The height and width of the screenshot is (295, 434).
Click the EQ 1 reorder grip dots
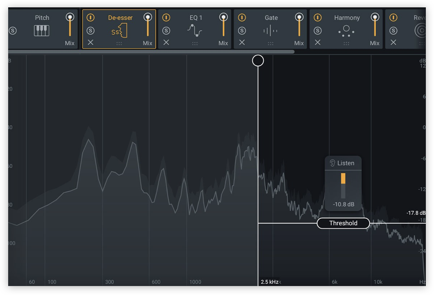195,42
